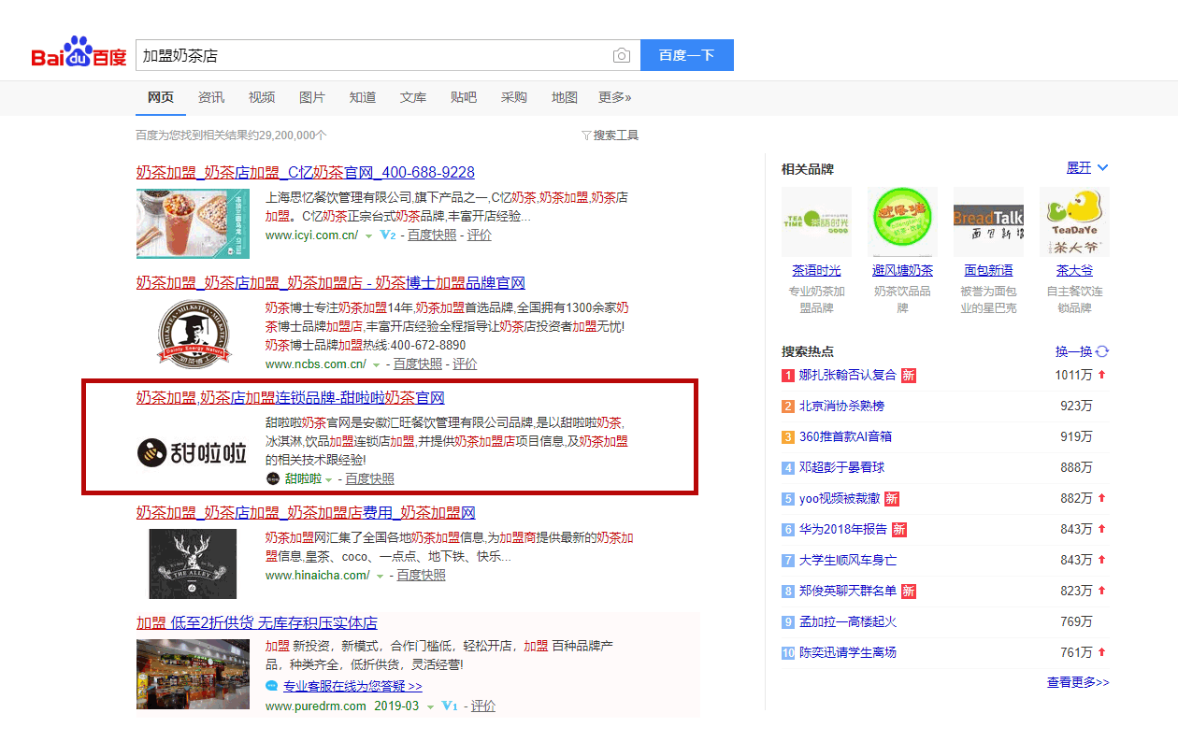Open the 面包新语 brand link

tap(989, 271)
